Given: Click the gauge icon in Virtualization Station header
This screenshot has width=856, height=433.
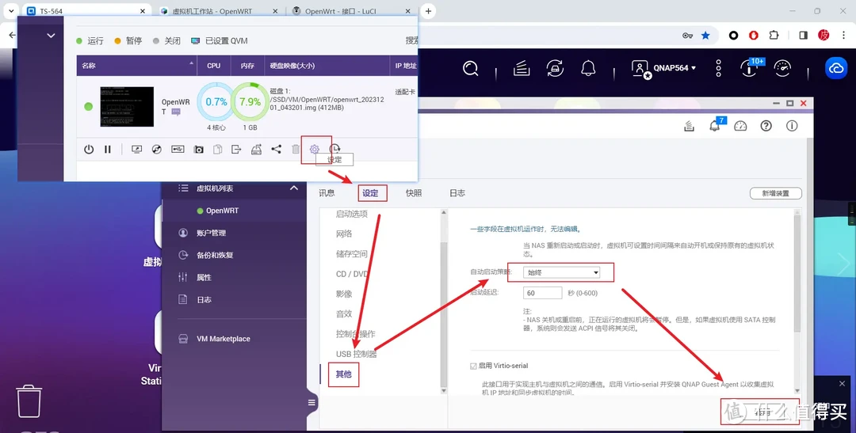Looking at the screenshot, I should (740, 126).
